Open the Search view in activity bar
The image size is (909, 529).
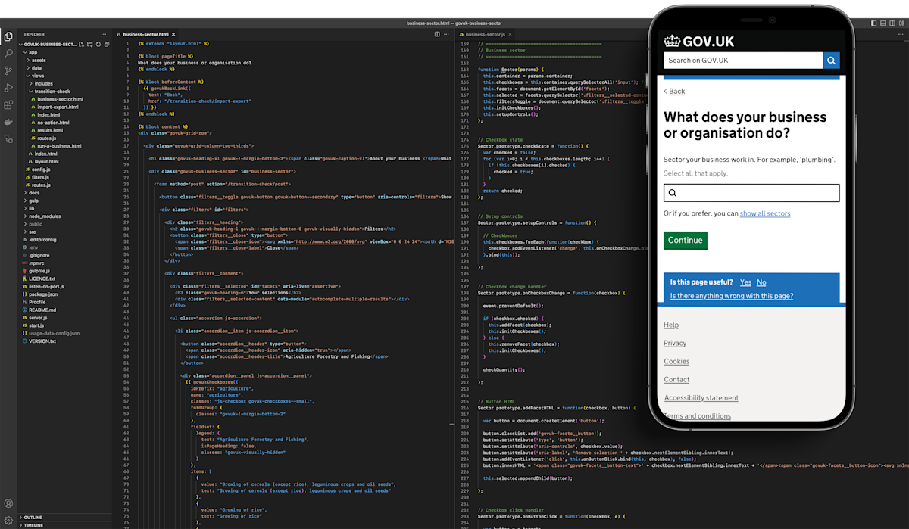coord(8,54)
